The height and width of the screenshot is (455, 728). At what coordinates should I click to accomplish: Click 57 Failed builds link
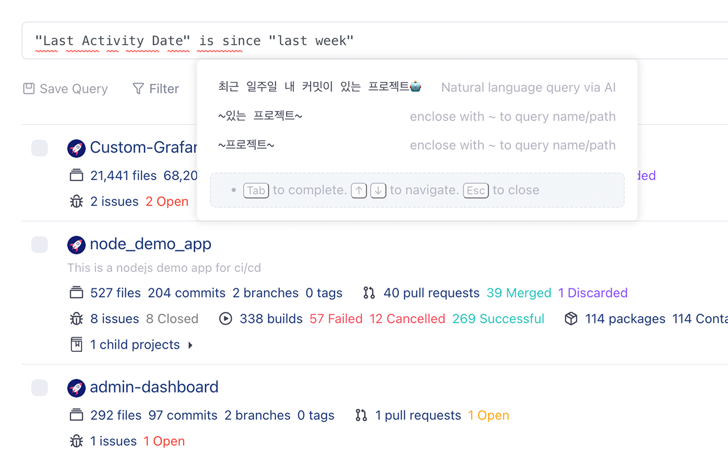point(336,319)
